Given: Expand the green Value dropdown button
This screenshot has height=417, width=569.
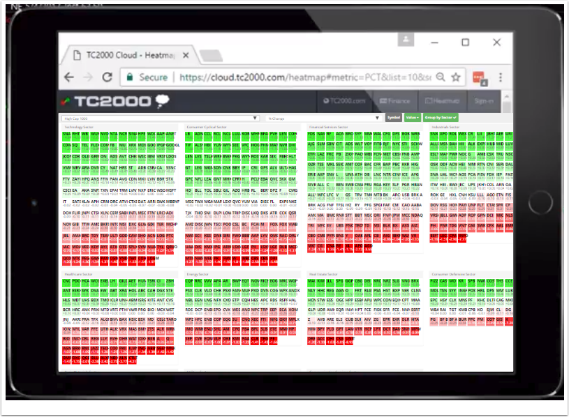Looking at the screenshot, I should [x=413, y=117].
